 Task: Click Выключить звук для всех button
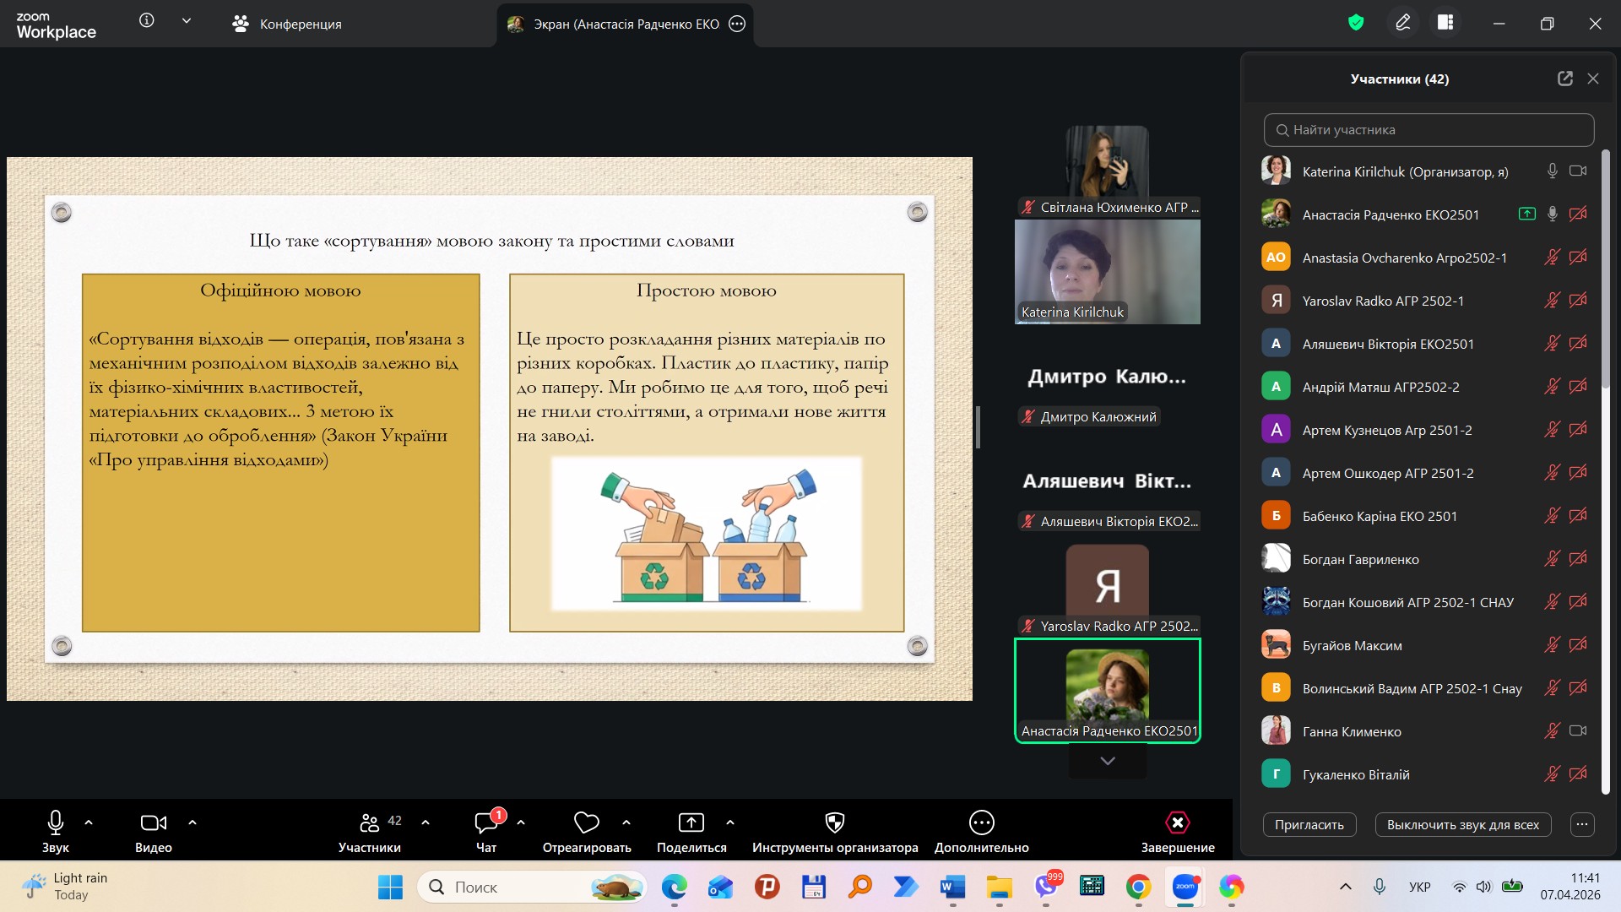tap(1462, 825)
